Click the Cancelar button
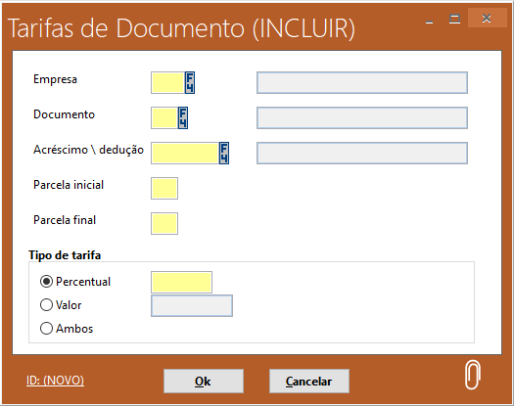 click(309, 382)
